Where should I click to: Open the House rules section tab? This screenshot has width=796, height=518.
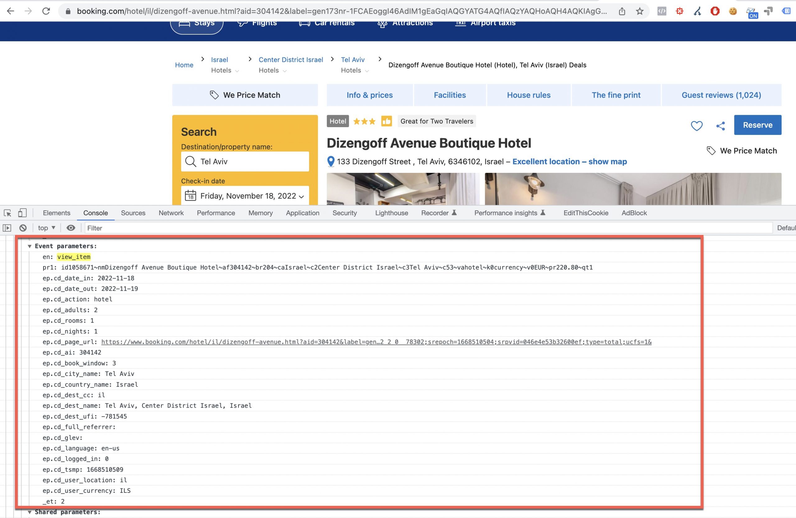(x=528, y=95)
